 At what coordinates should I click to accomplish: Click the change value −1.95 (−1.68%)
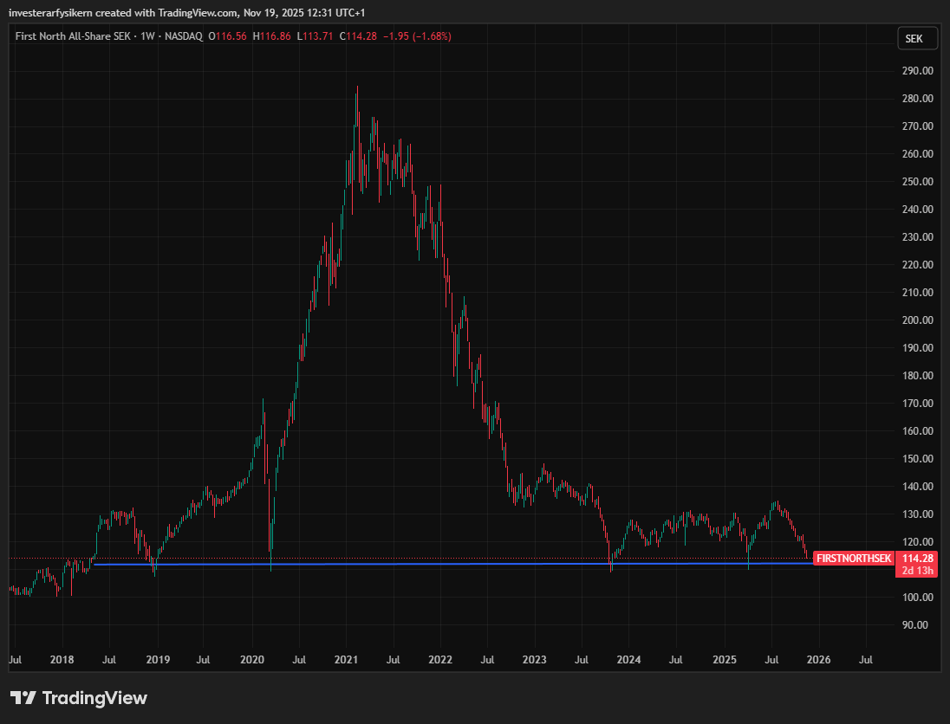tap(417, 36)
